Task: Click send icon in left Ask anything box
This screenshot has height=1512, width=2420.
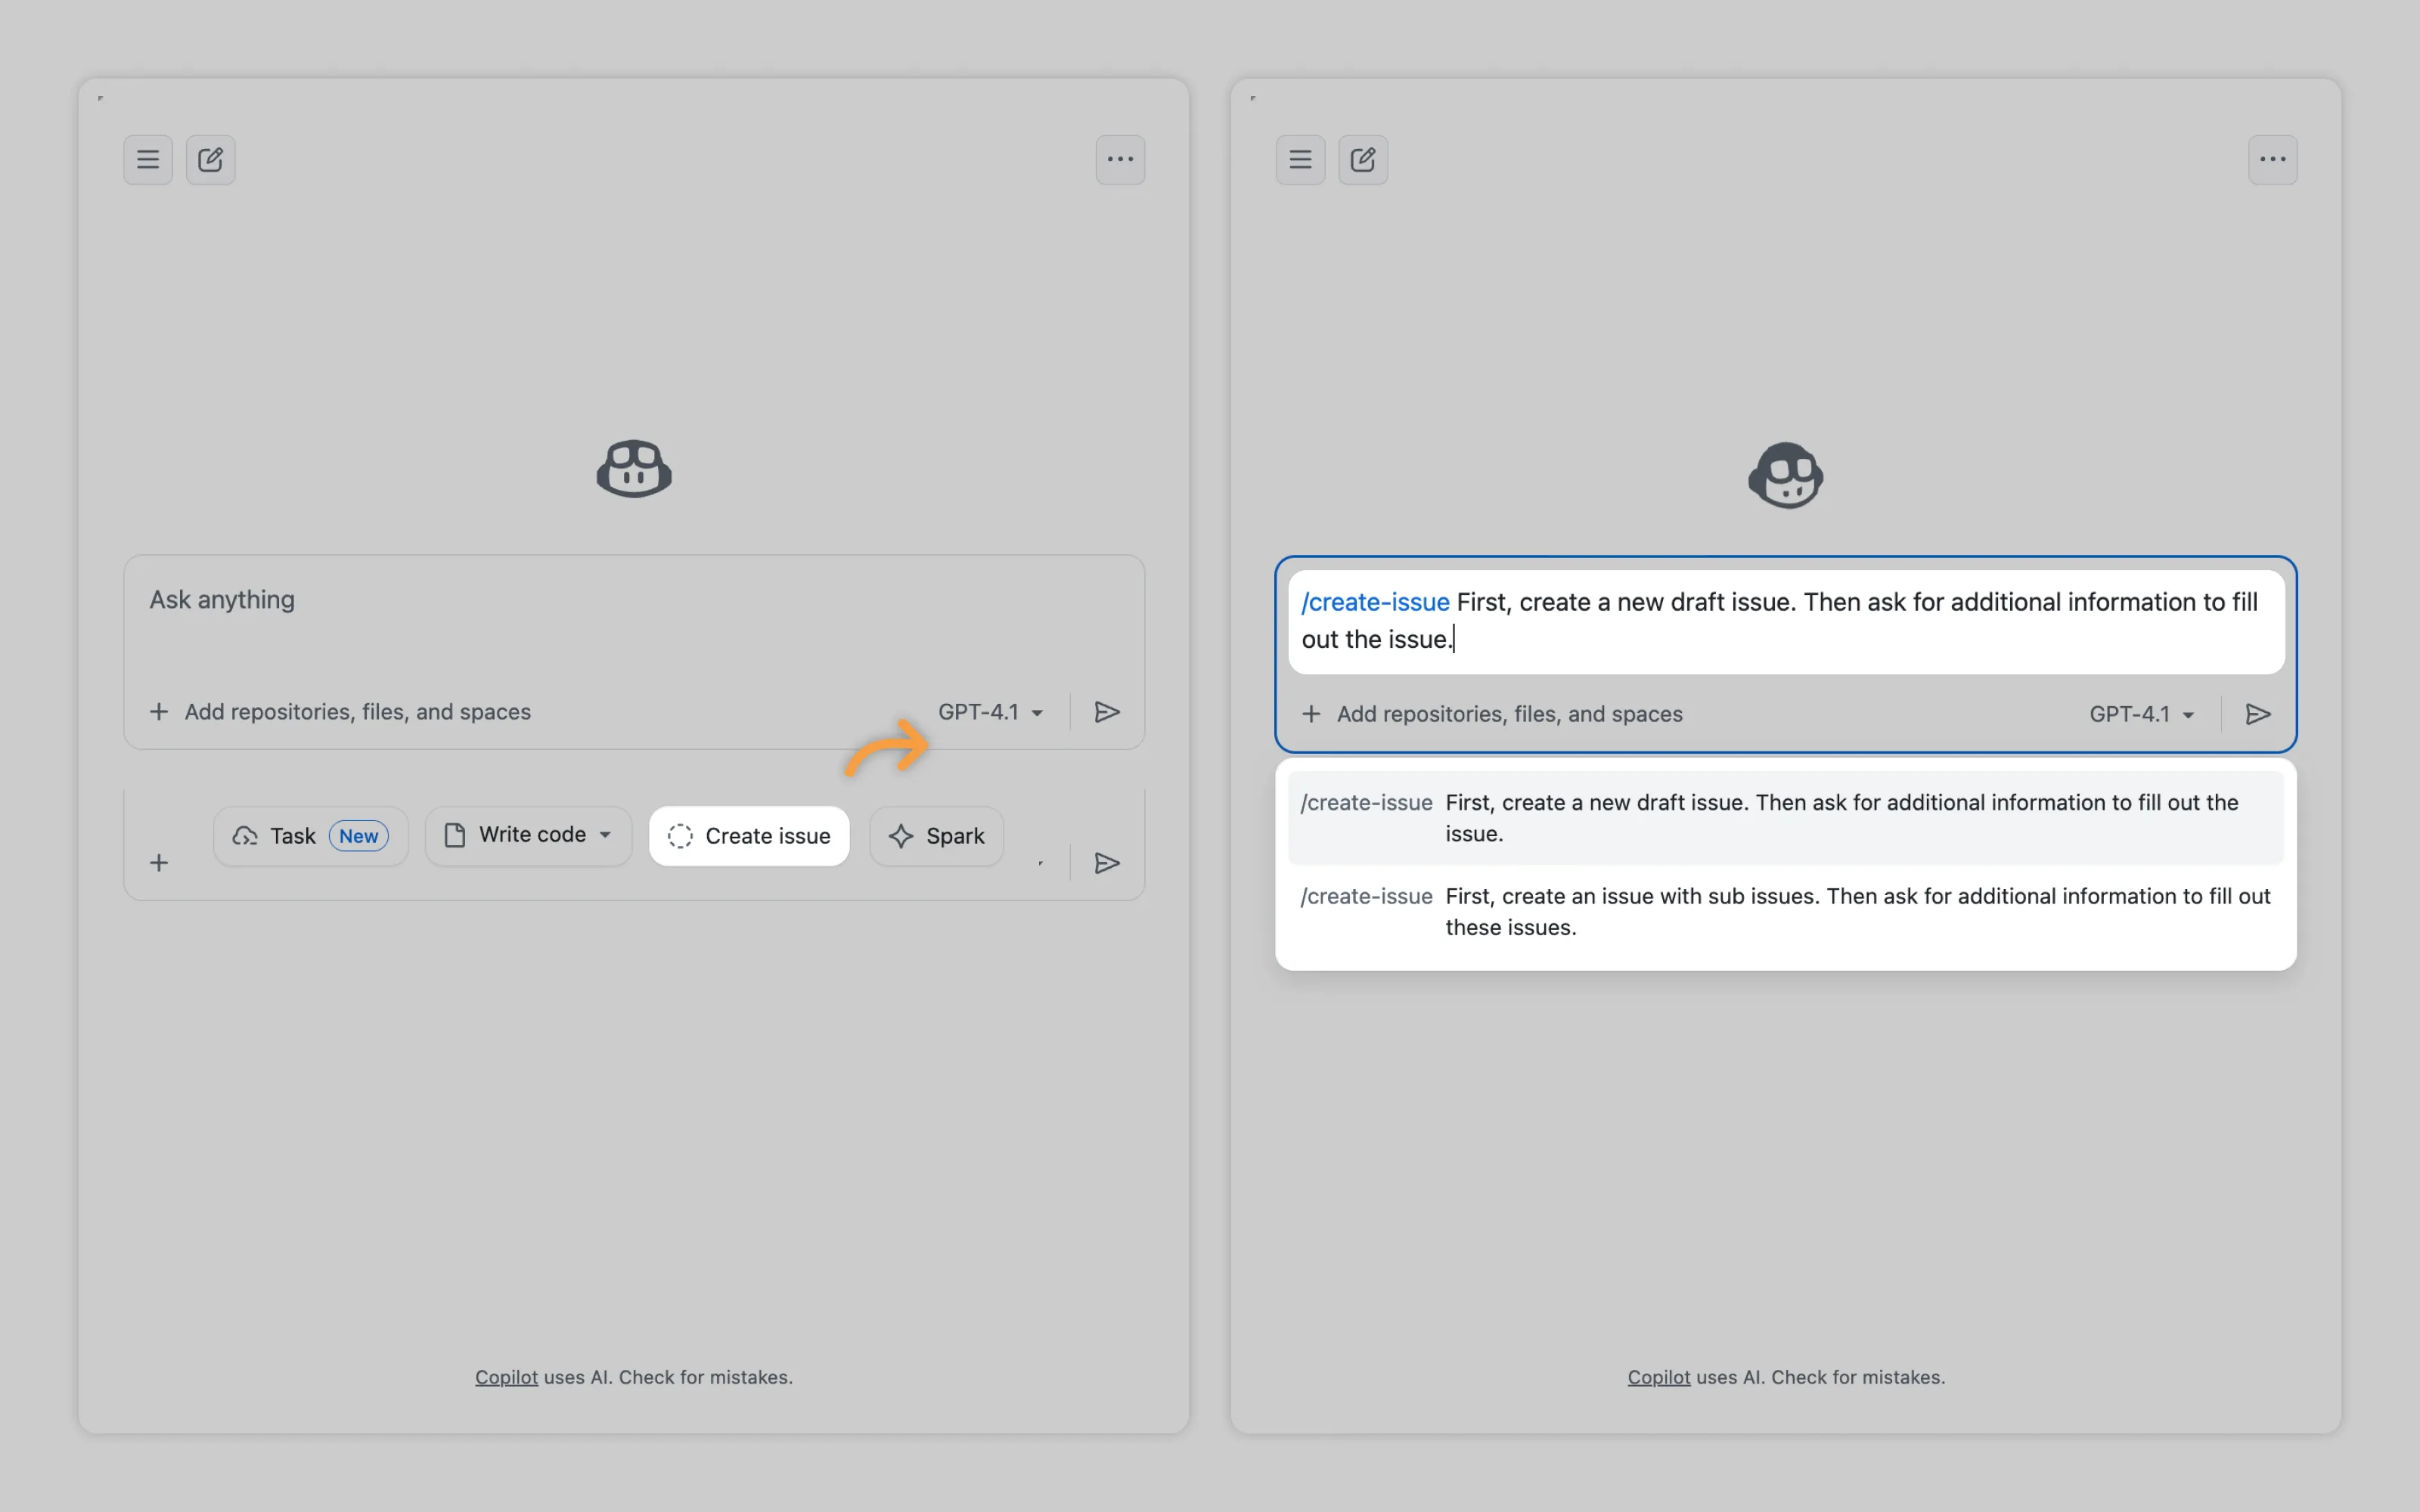Action: pos(1106,712)
